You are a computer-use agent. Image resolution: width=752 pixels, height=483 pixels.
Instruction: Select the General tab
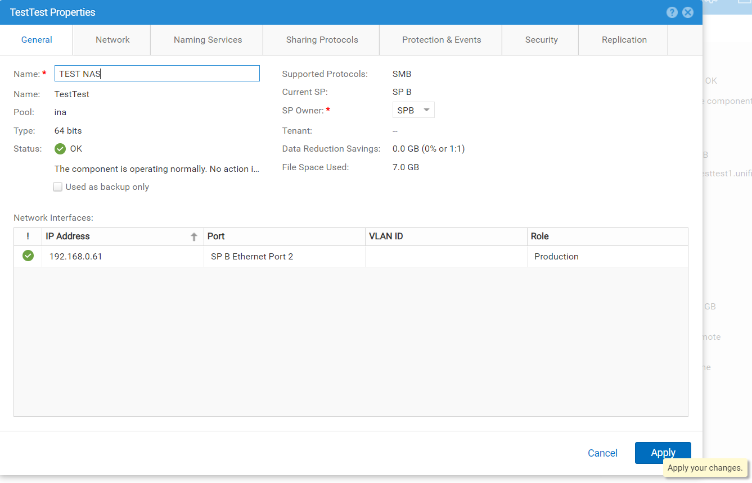click(37, 40)
